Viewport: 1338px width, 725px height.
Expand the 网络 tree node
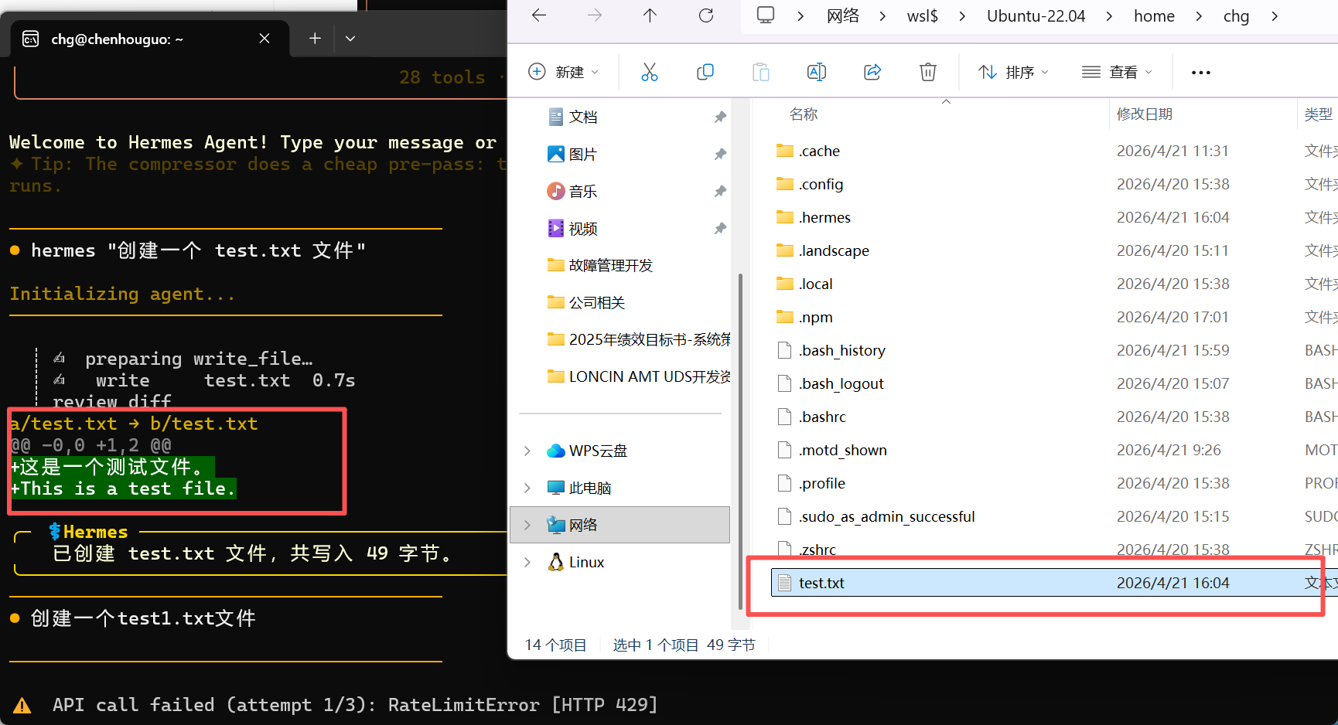click(x=527, y=525)
